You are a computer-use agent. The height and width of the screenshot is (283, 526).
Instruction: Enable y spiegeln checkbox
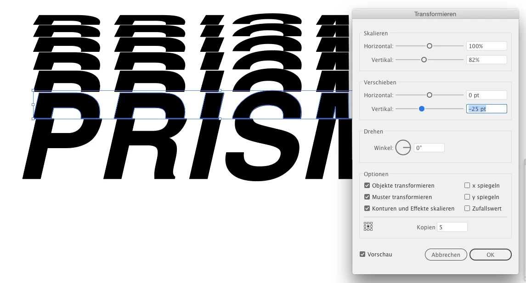point(467,197)
